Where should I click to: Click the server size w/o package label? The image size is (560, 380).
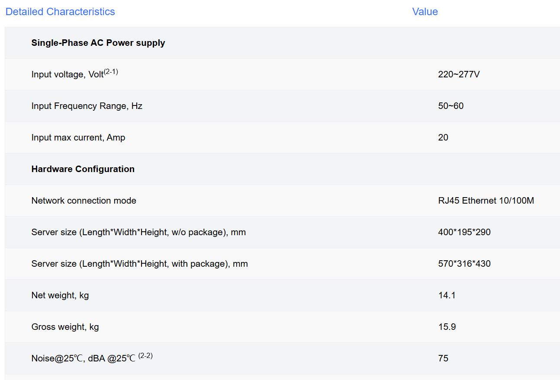pyautogui.click(x=138, y=232)
